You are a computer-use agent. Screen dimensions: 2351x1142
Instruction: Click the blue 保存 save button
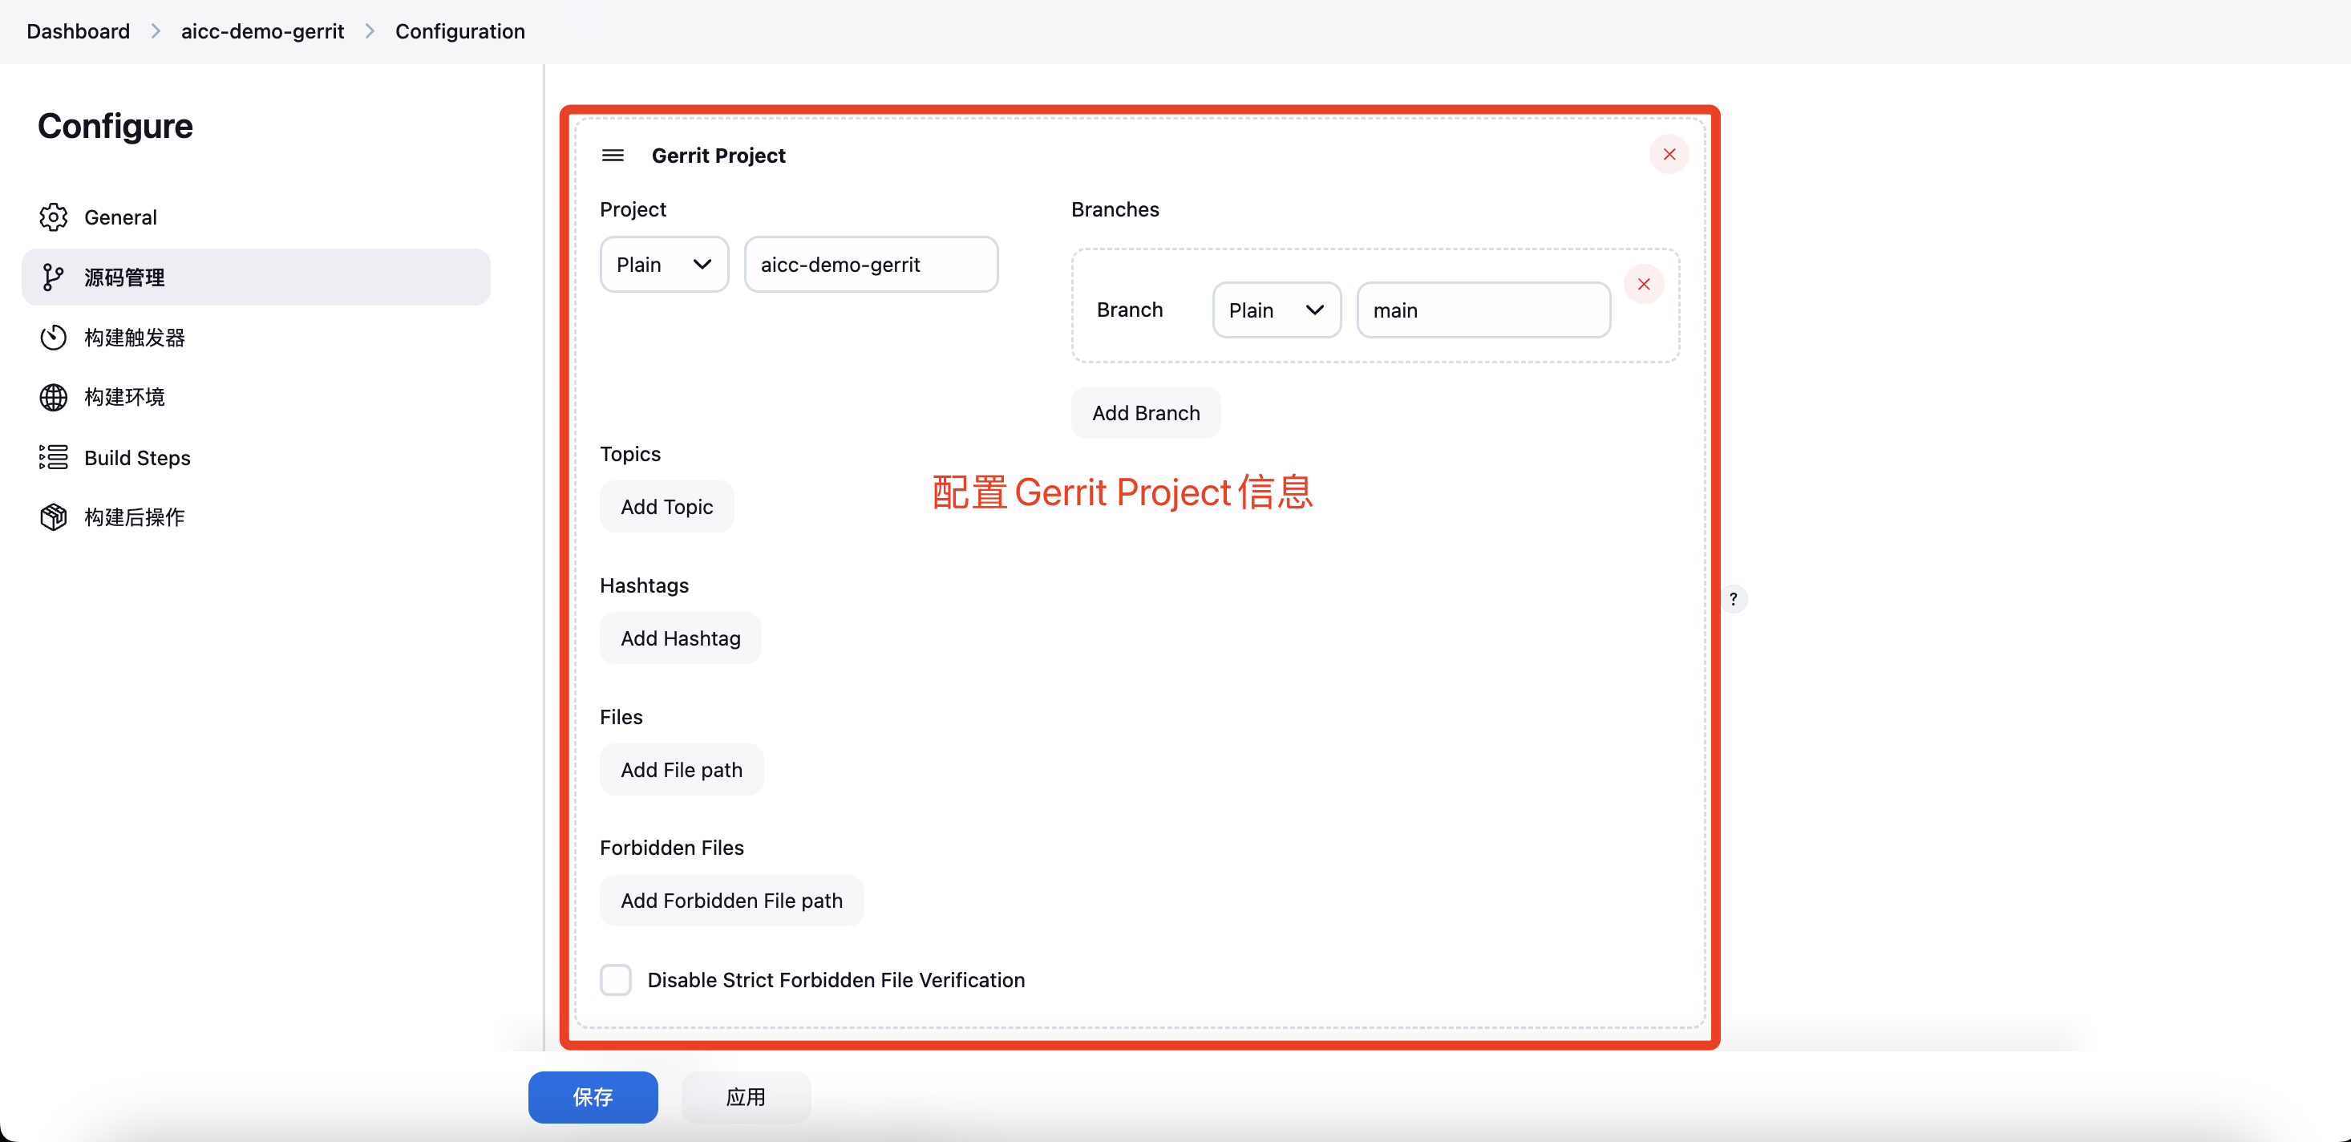coord(593,1096)
